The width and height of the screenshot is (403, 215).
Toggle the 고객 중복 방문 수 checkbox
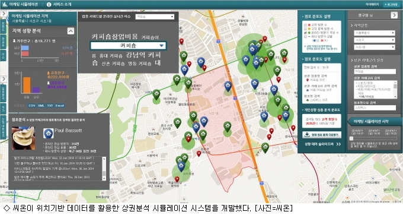tap(306, 29)
